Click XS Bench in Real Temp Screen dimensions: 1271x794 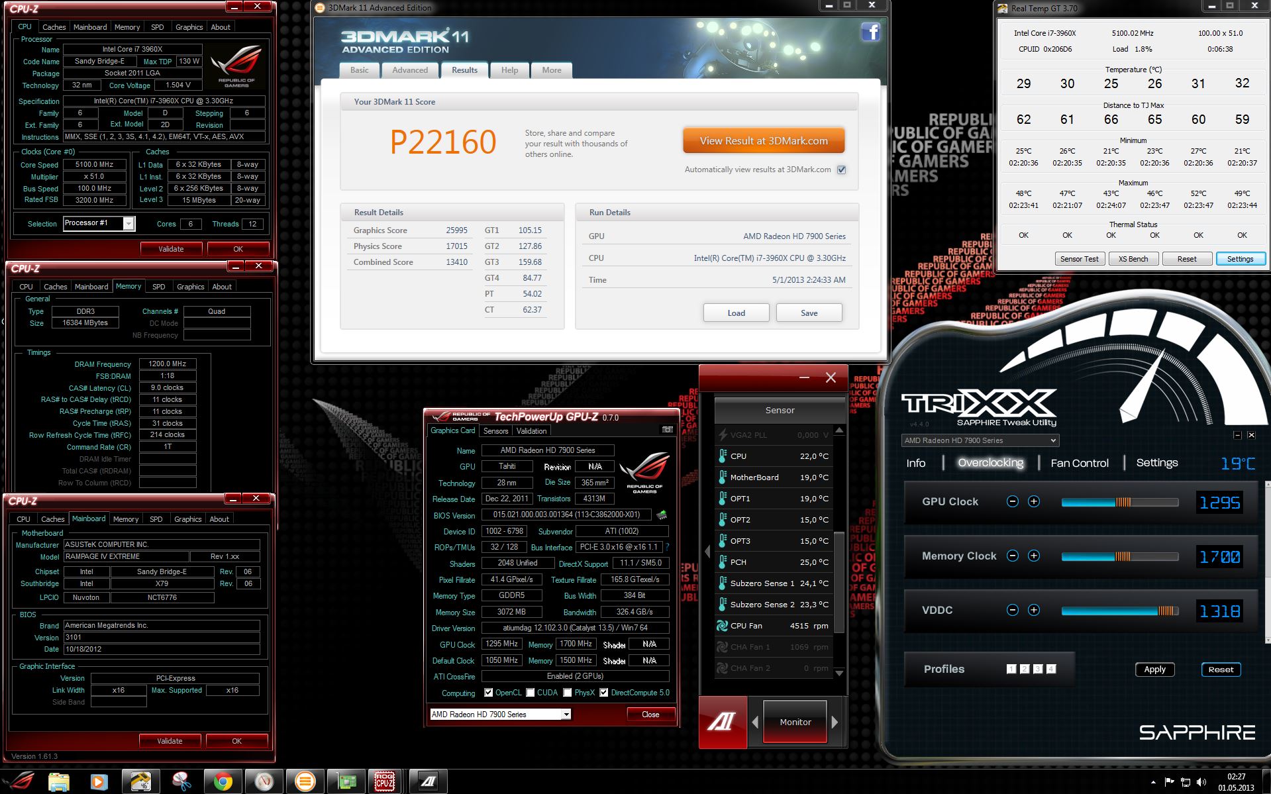pos(1133,259)
